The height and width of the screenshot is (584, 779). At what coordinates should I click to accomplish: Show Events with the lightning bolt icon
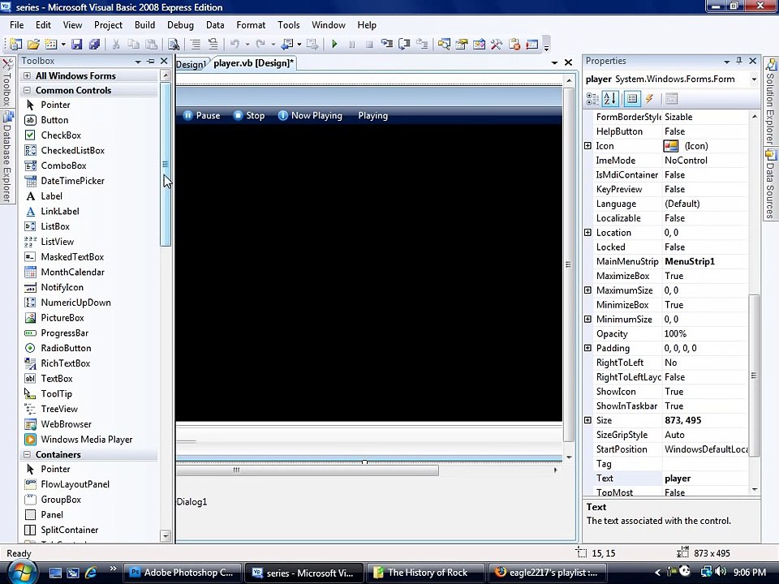(x=649, y=98)
